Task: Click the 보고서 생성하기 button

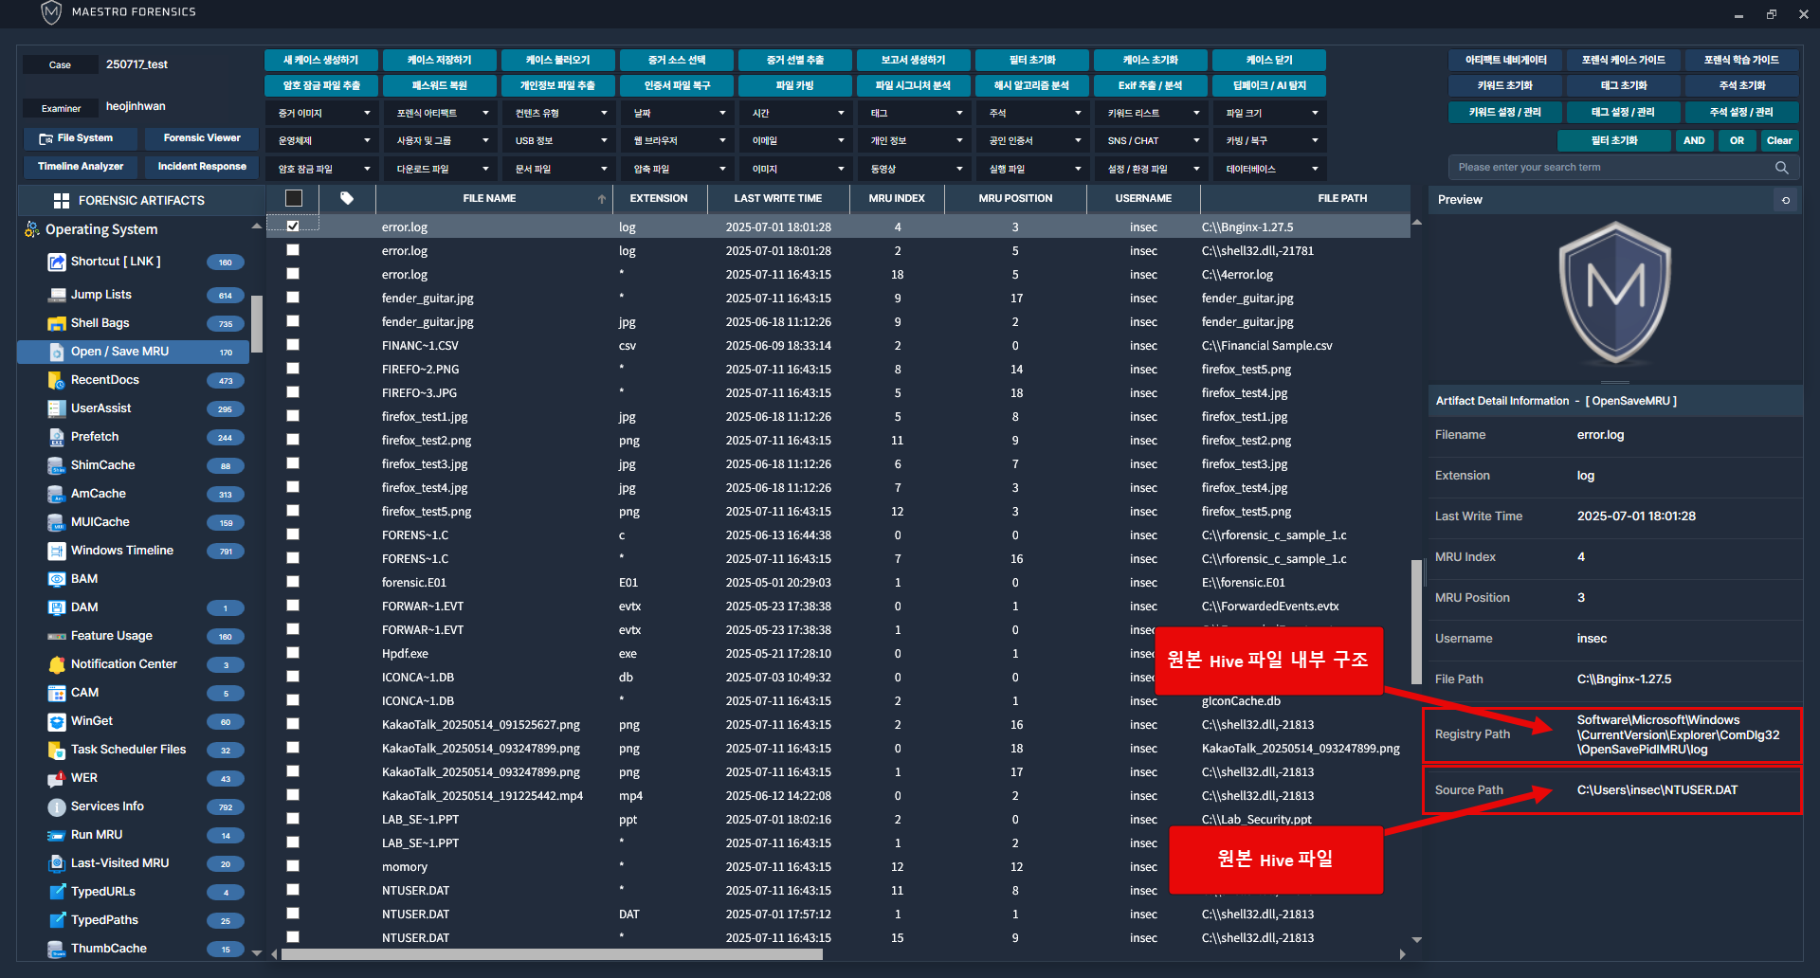Action: click(x=913, y=60)
